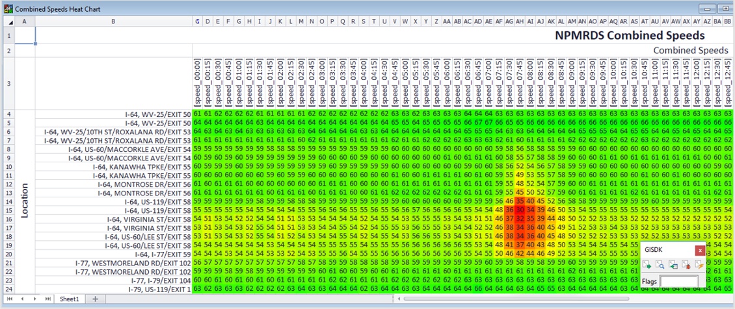Select I-64, US-119/EXIT 58 in row 14

click(113, 201)
